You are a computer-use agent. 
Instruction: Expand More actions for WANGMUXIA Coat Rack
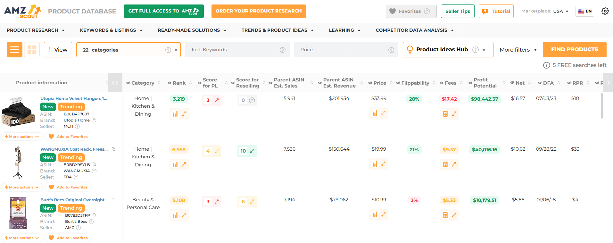(x=22, y=187)
